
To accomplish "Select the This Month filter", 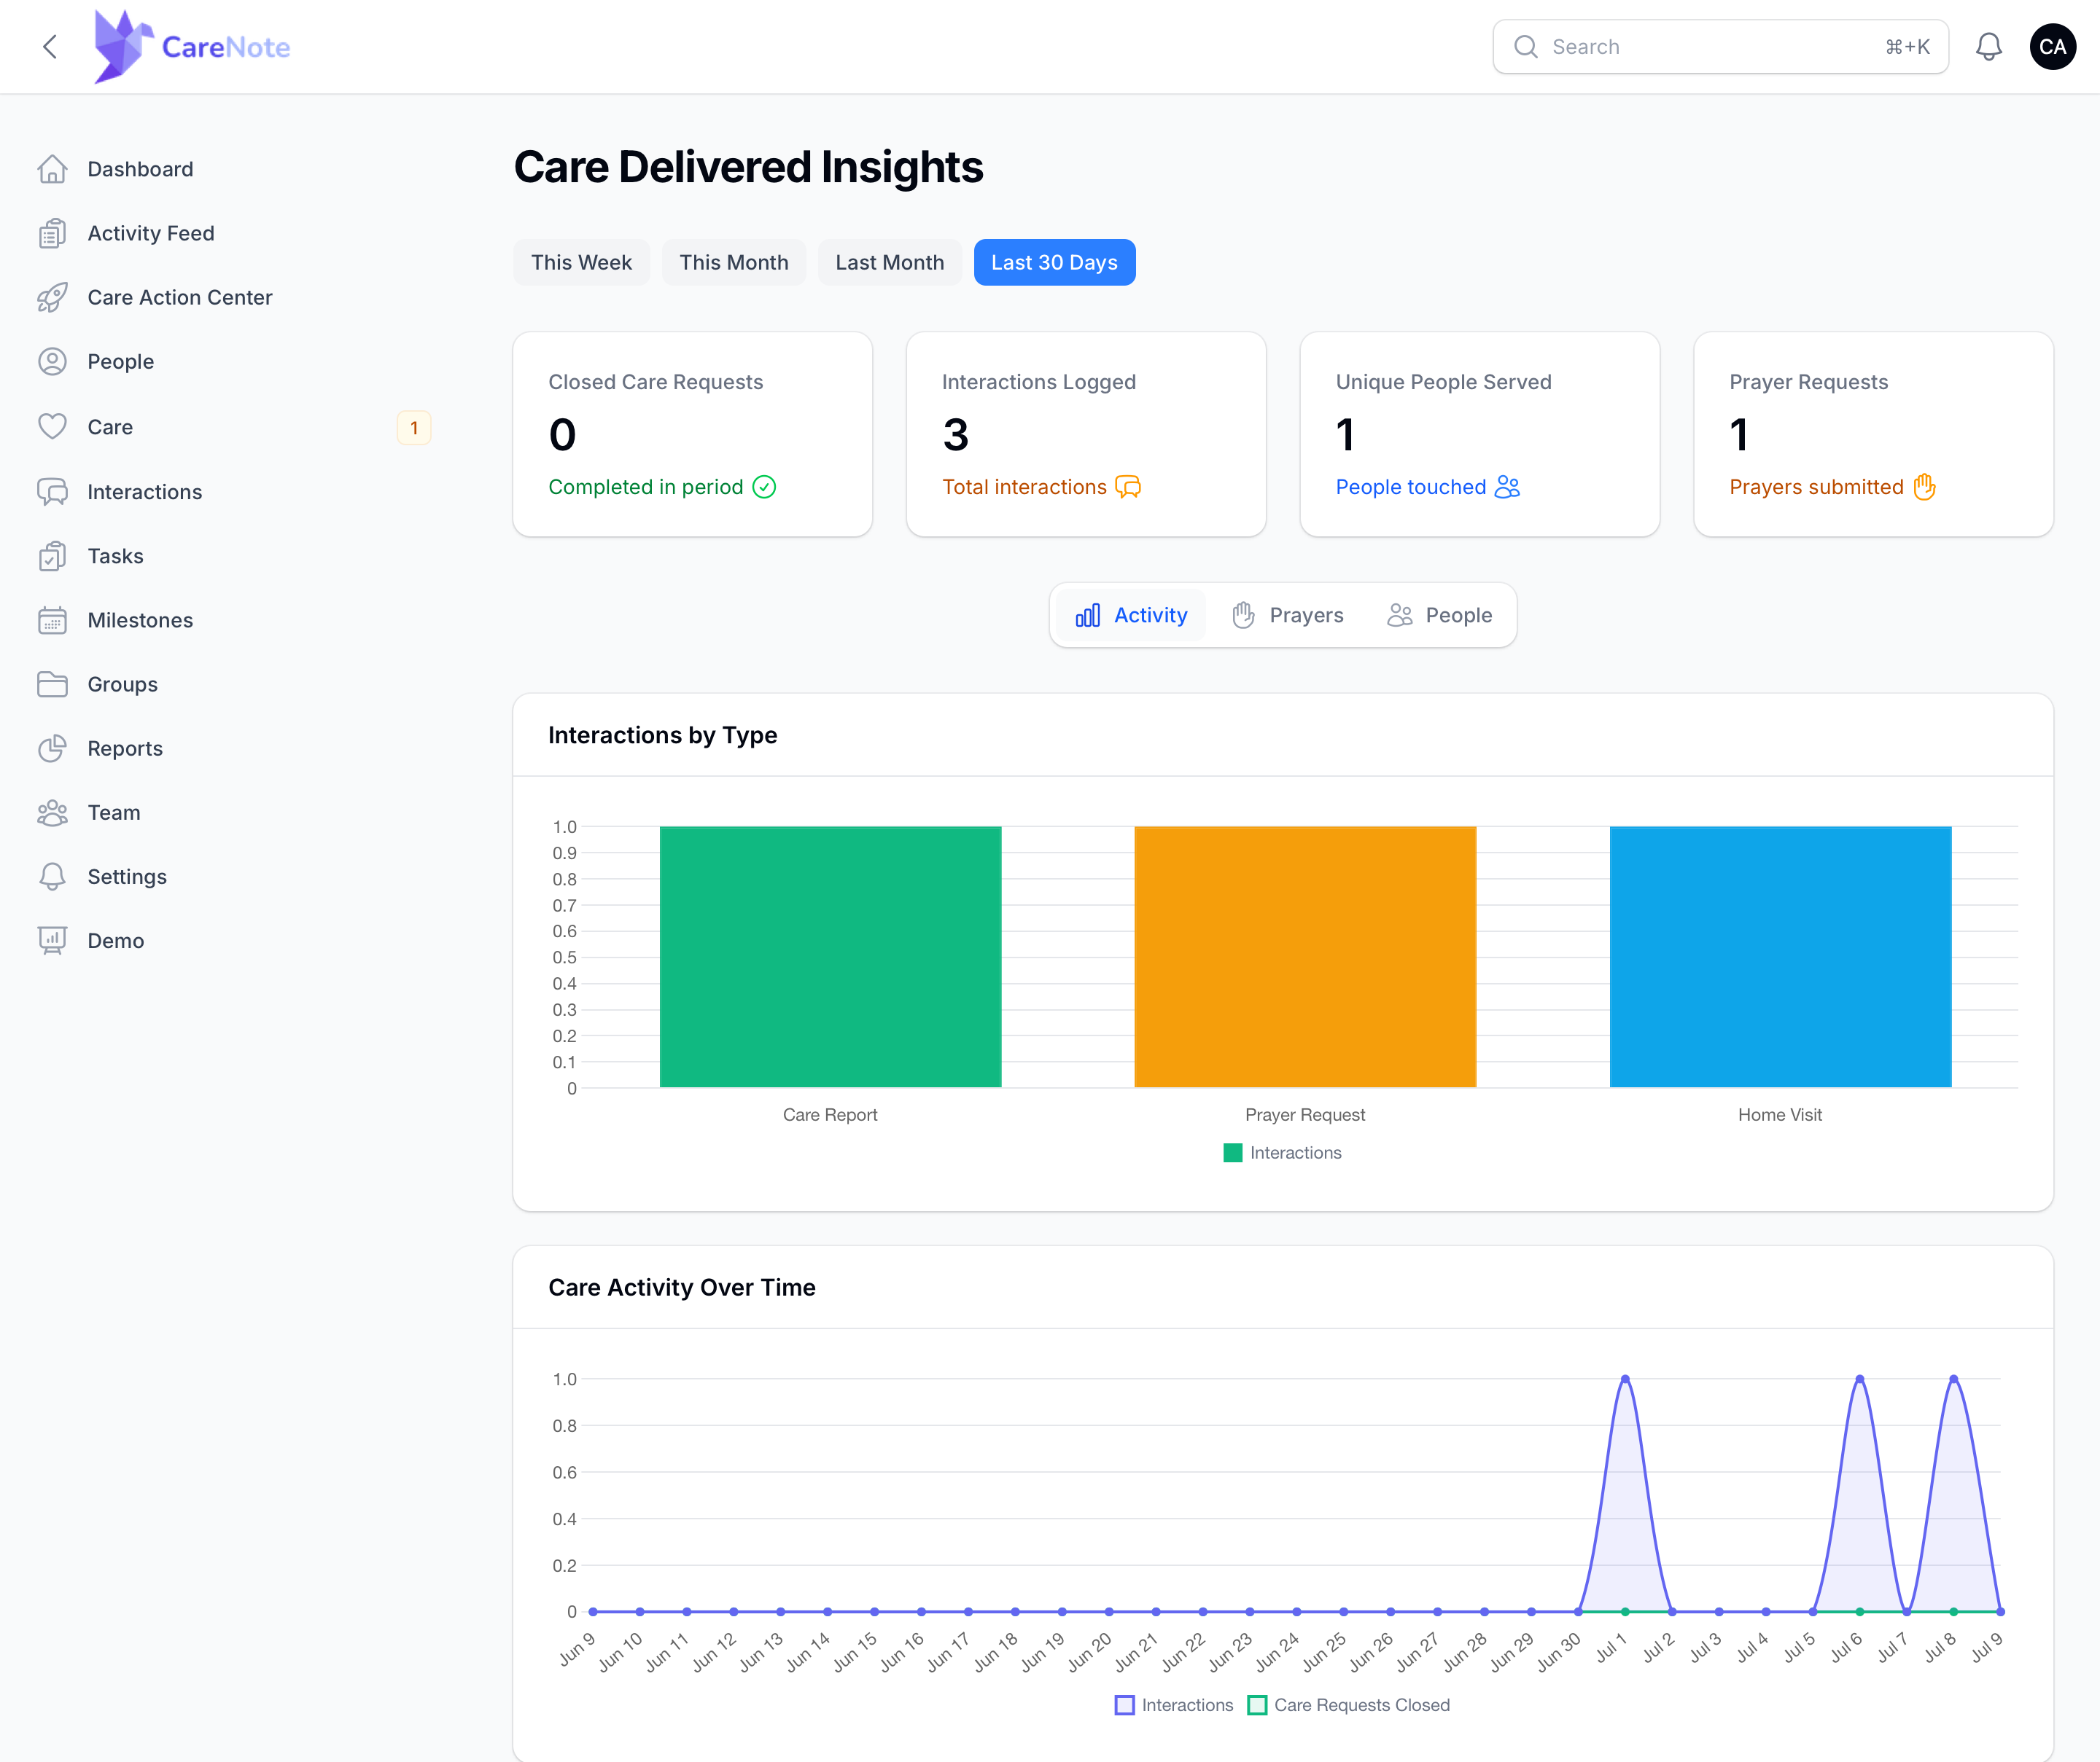I will pos(734,262).
